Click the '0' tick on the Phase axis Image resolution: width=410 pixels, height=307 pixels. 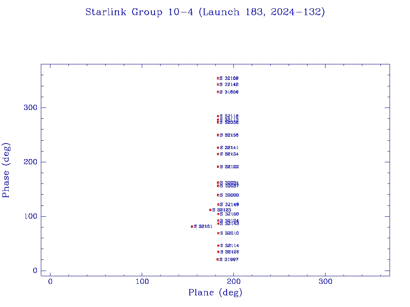point(35,271)
